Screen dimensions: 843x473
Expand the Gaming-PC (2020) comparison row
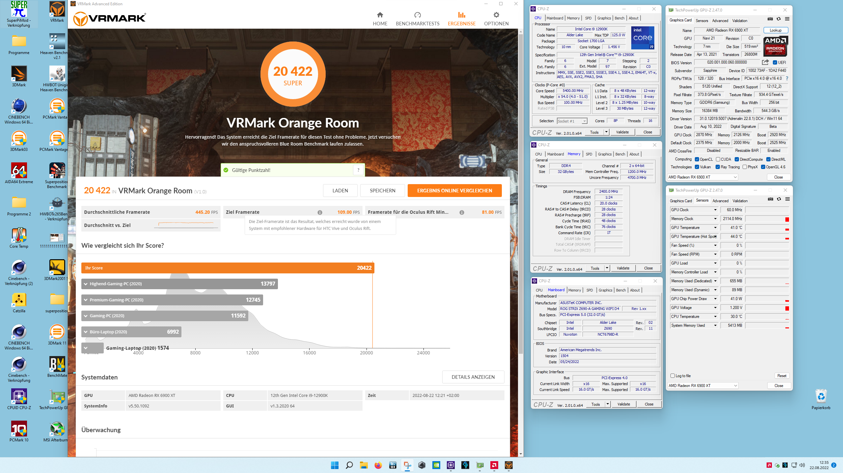165,316
